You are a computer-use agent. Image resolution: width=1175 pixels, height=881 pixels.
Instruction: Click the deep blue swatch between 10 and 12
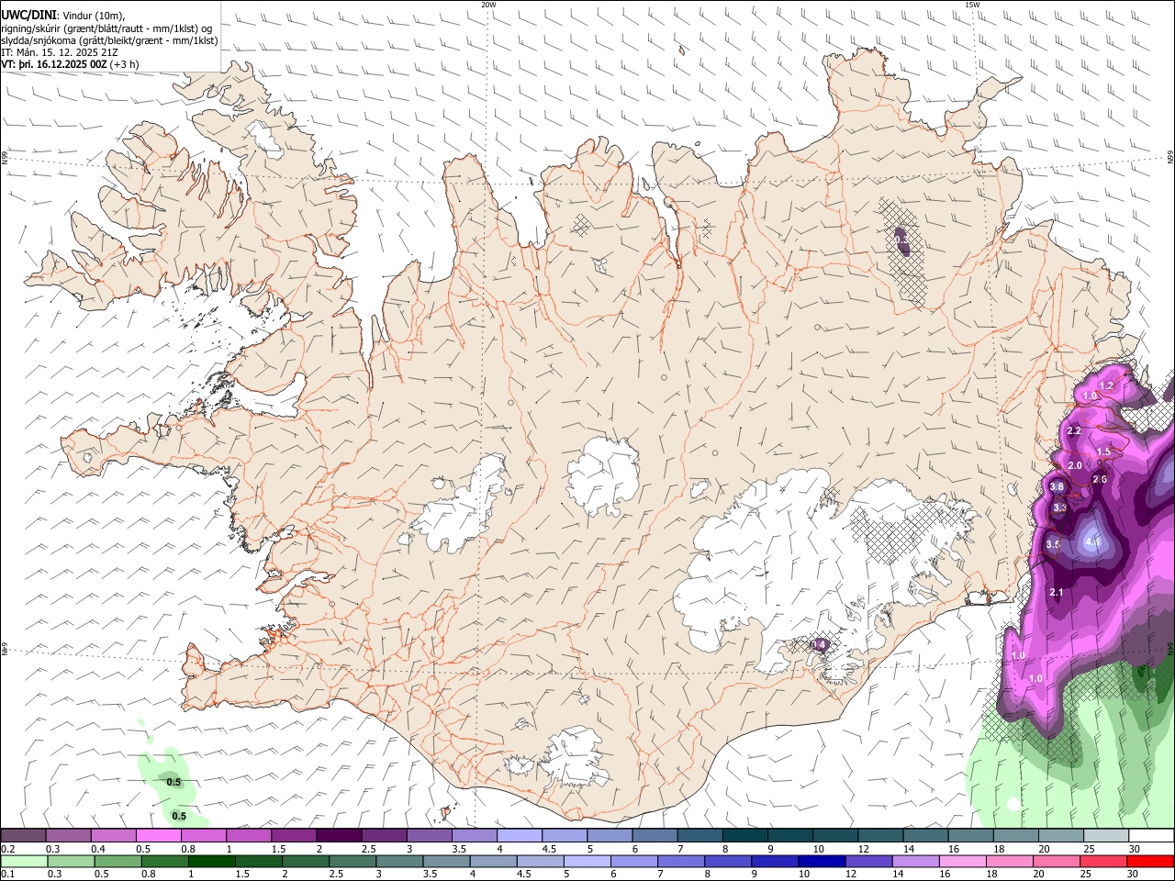822,861
